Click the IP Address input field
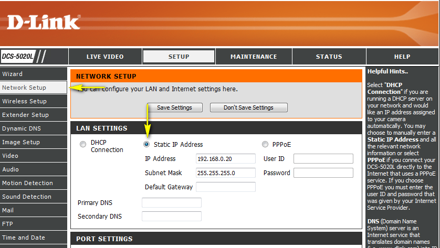This screenshot has width=440, height=248. pos(225,159)
